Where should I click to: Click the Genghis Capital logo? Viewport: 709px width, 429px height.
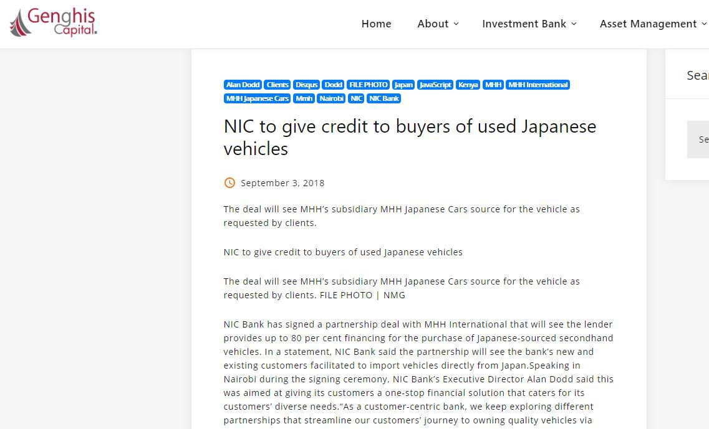click(x=54, y=22)
